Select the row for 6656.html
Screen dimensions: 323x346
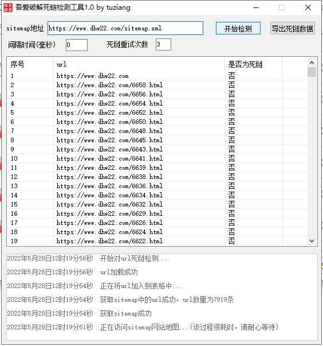(157, 94)
